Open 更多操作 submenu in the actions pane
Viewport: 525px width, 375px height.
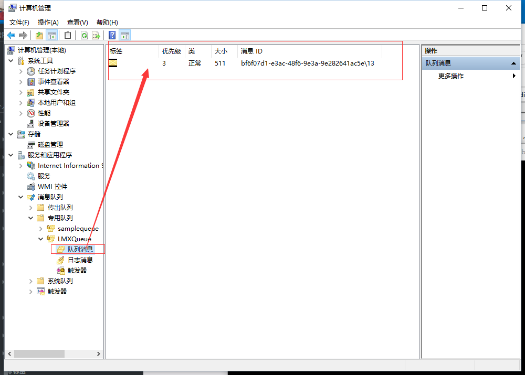pyautogui.click(x=471, y=76)
